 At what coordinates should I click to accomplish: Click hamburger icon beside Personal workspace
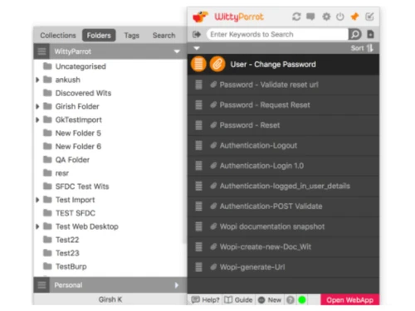(41, 285)
